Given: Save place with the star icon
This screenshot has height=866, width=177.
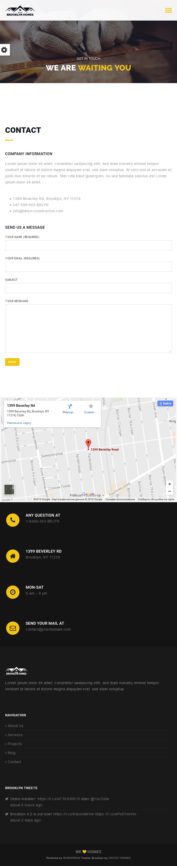Looking at the screenshot, I should [91, 406].
